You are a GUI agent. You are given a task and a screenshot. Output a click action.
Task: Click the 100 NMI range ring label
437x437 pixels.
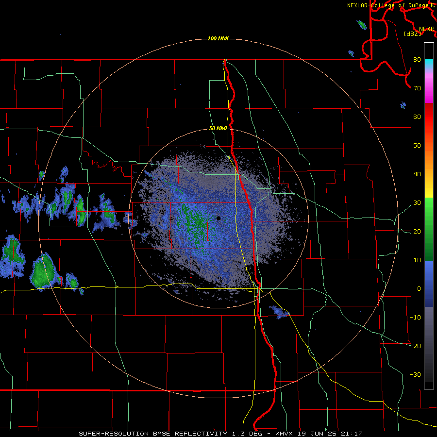click(218, 38)
